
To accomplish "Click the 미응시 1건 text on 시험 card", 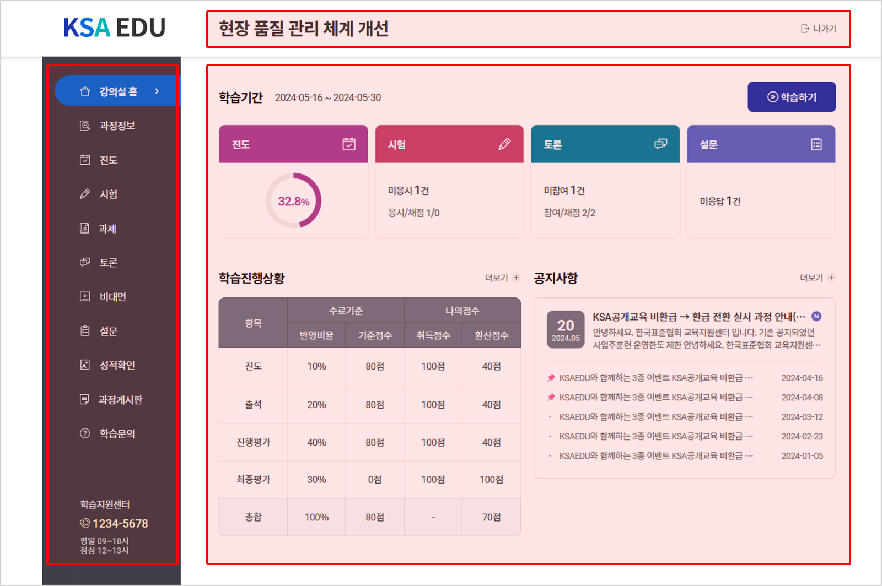I will point(408,190).
